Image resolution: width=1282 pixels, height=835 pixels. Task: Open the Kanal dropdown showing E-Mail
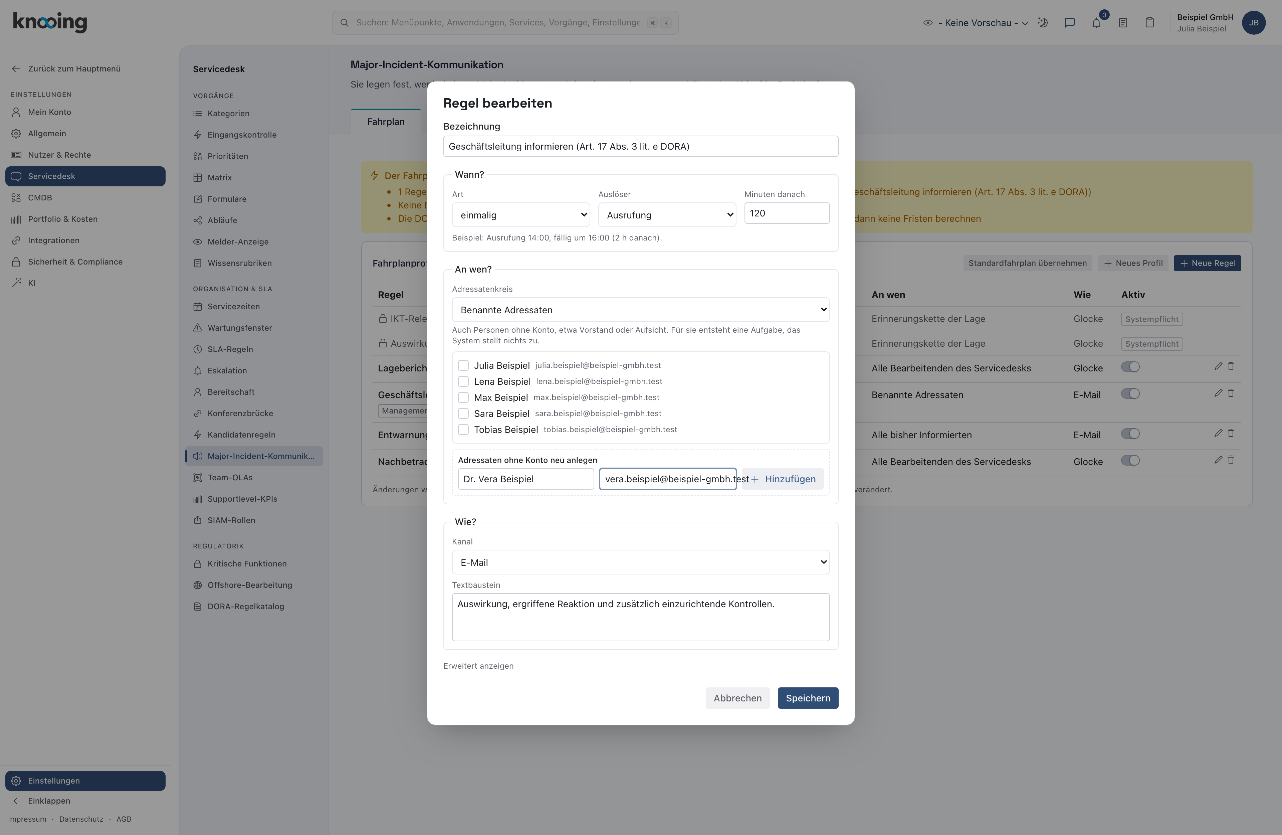(640, 562)
